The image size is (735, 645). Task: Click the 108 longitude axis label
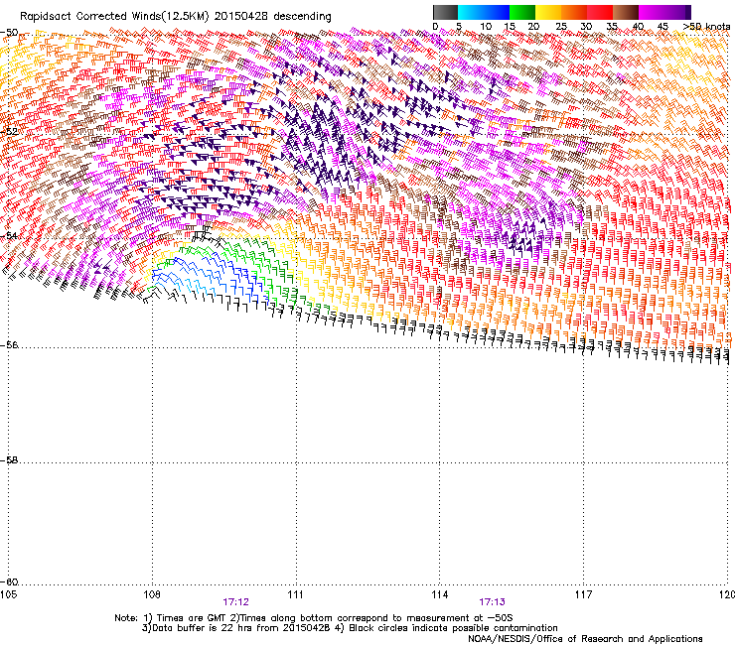(152, 594)
